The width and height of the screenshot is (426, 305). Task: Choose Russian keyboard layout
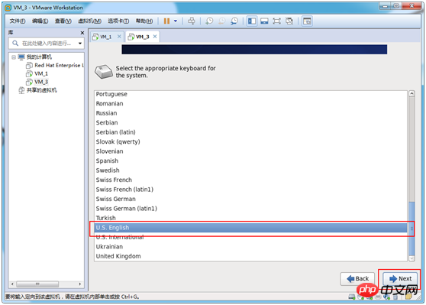coord(250,113)
